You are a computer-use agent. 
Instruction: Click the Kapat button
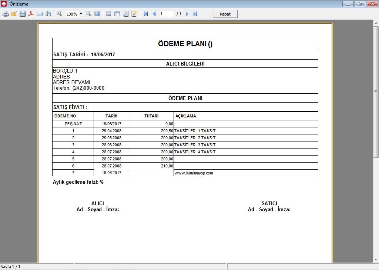pyautogui.click(x=225, y=14)
